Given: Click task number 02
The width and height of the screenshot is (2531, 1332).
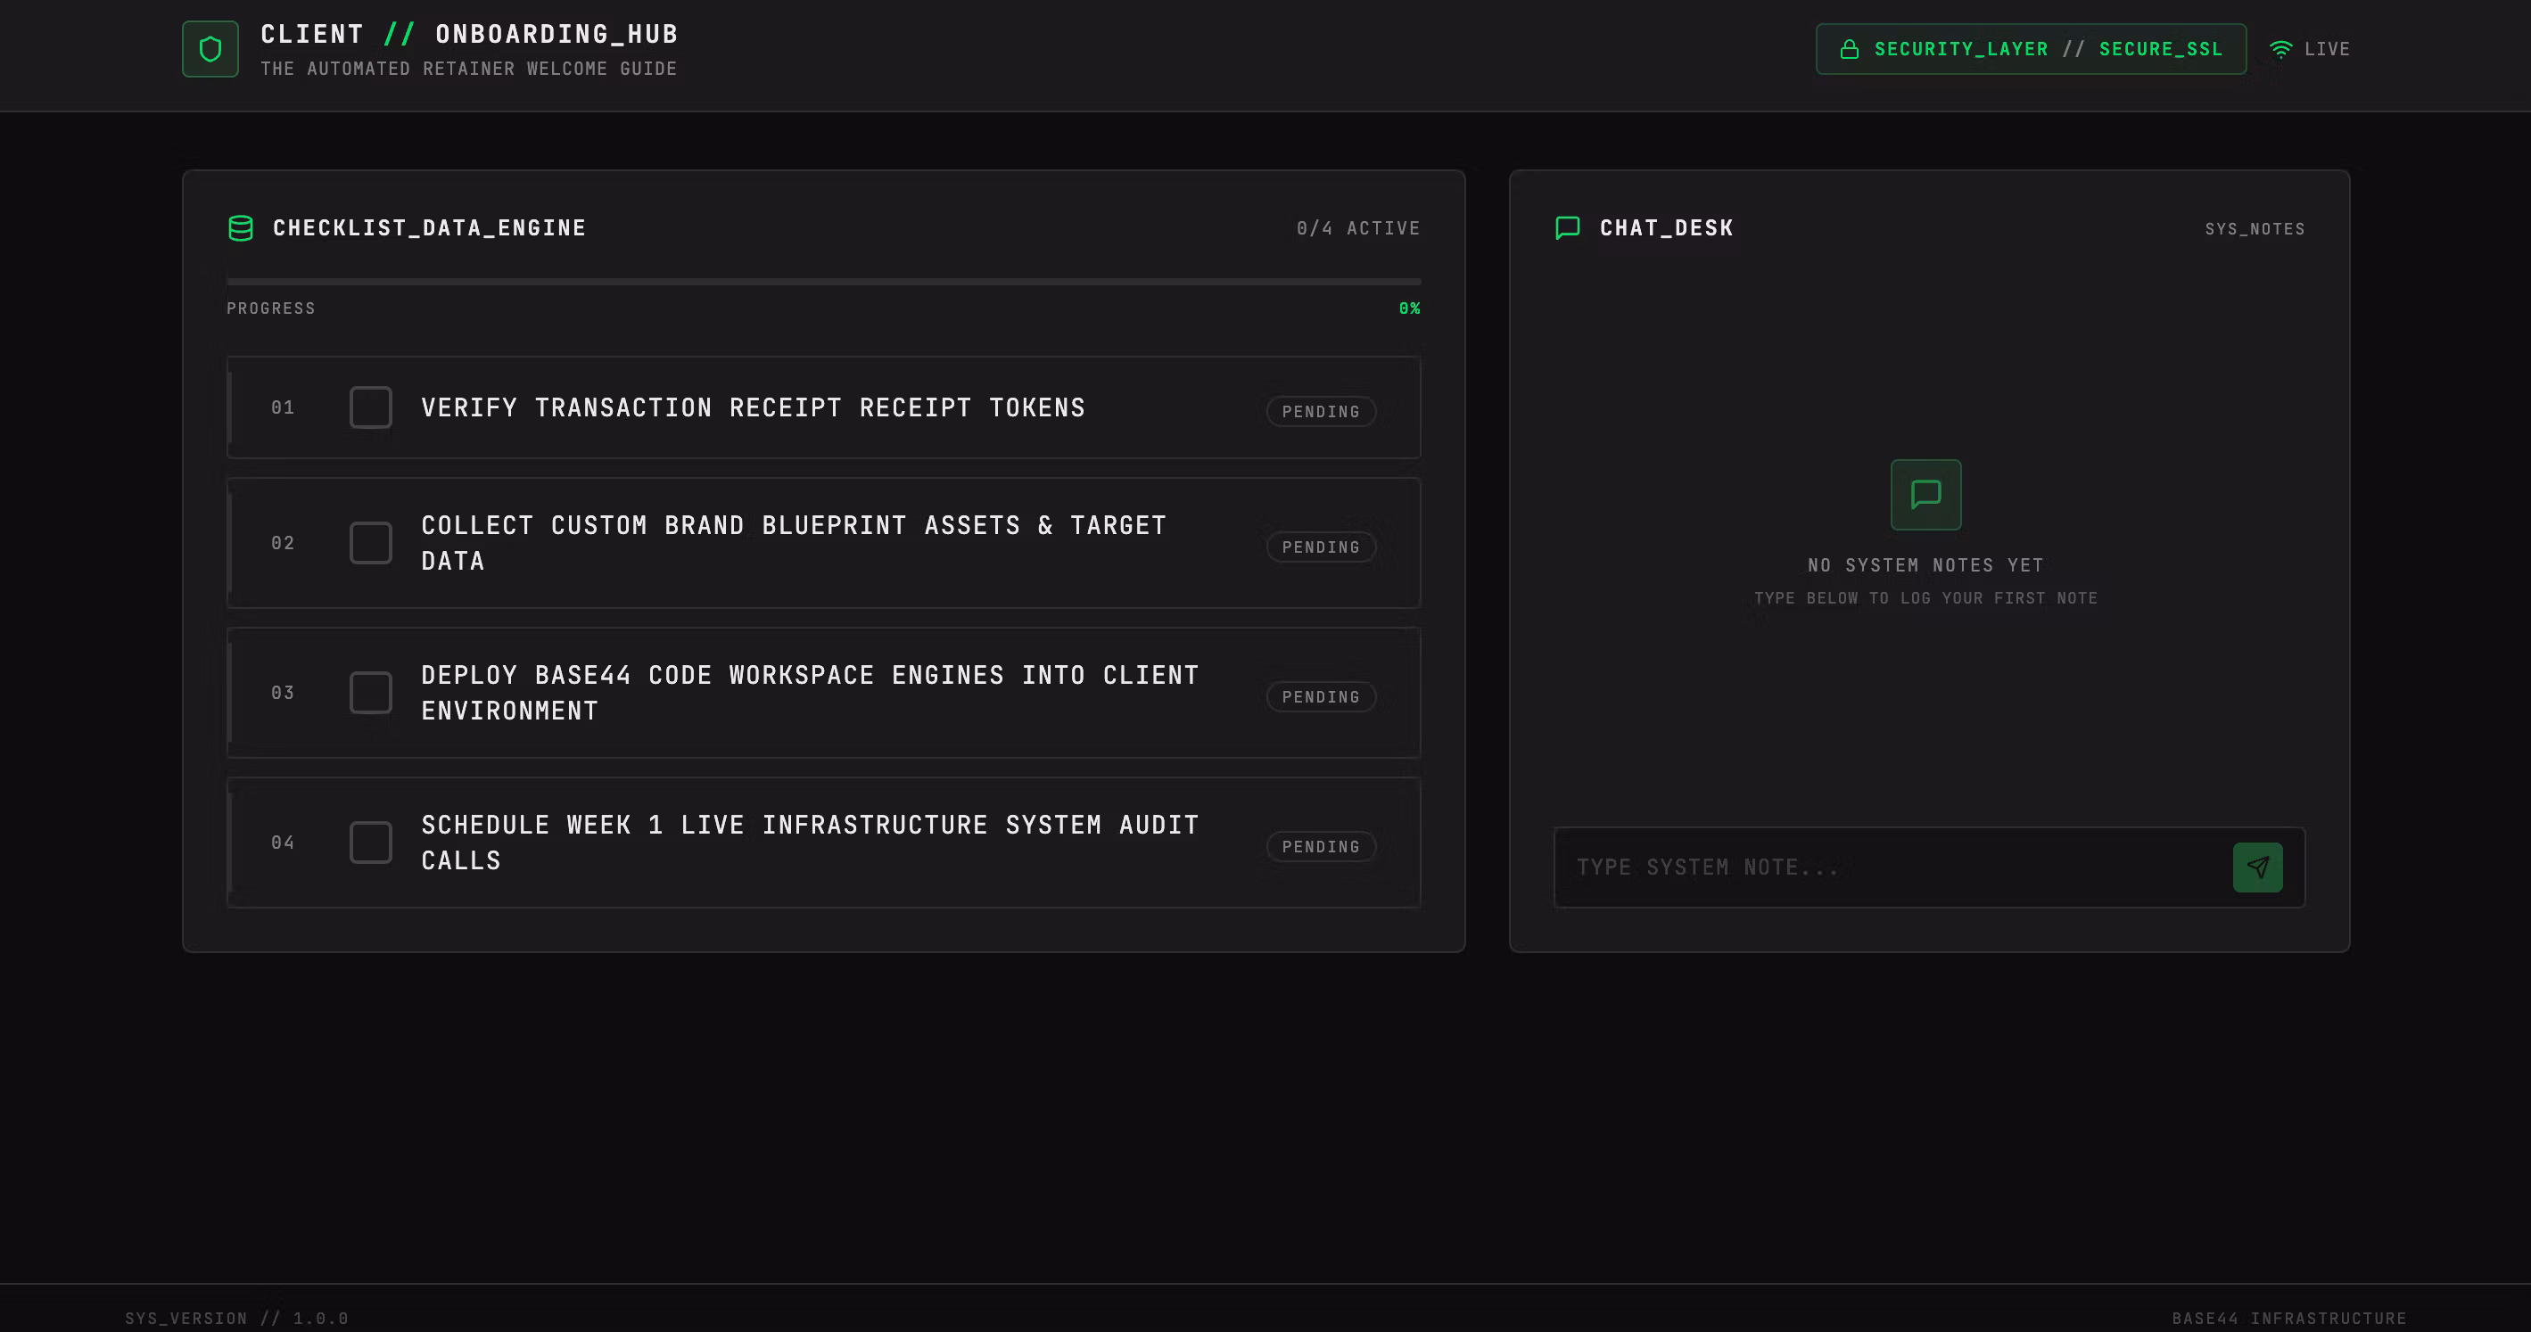Looking at the screenshot, I should (283, 543).
